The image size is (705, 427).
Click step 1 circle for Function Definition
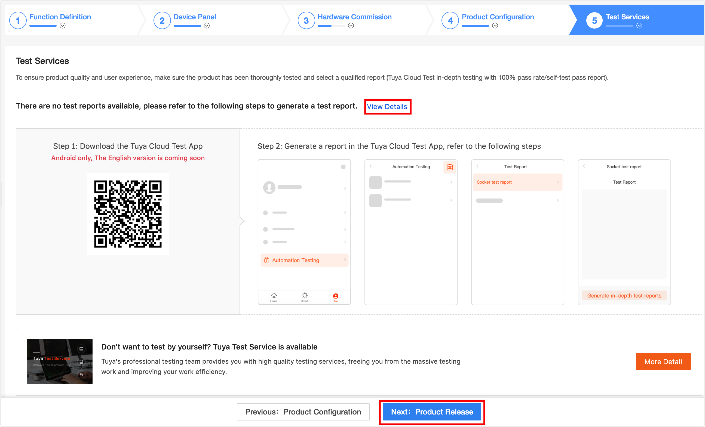(x=18, y=21)
